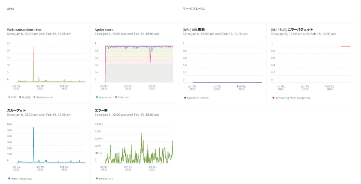
Task: Toggle the PHP legend item
Action: coord(13,97)
